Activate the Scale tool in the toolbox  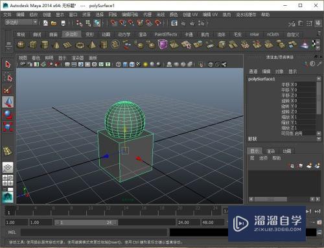coord(8,127)
